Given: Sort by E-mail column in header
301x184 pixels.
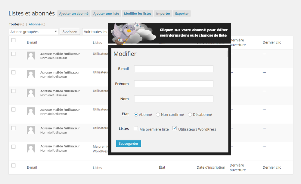Looking at the screenshot, I should point(32,43).
